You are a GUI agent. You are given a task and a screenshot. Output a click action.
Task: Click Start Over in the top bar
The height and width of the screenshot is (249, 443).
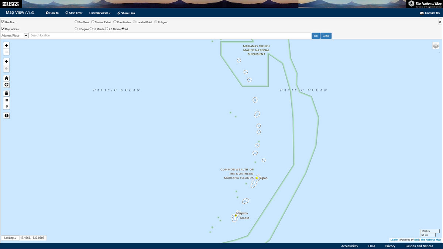click(x=74, y=13)
